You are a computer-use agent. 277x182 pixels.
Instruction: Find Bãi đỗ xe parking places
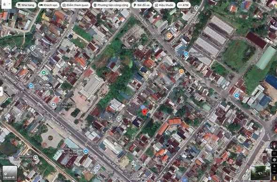click(x=142, y=5)
